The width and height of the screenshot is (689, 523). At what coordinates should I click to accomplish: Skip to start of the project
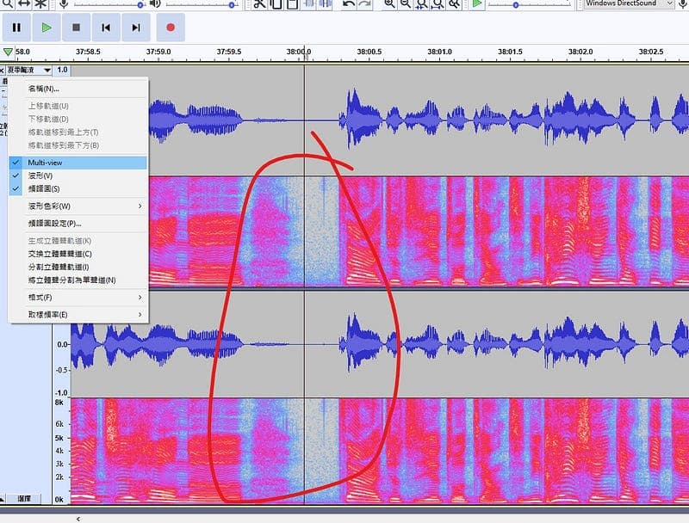coord(106,28)
